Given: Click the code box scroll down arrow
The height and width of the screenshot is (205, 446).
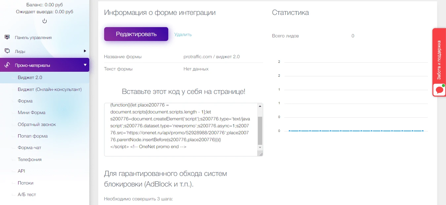Looking at the screenshot, I should point(260,147).
